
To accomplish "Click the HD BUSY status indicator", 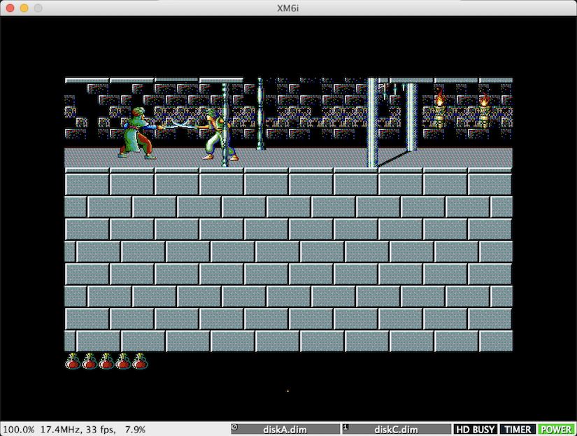I will coord(476,430).
